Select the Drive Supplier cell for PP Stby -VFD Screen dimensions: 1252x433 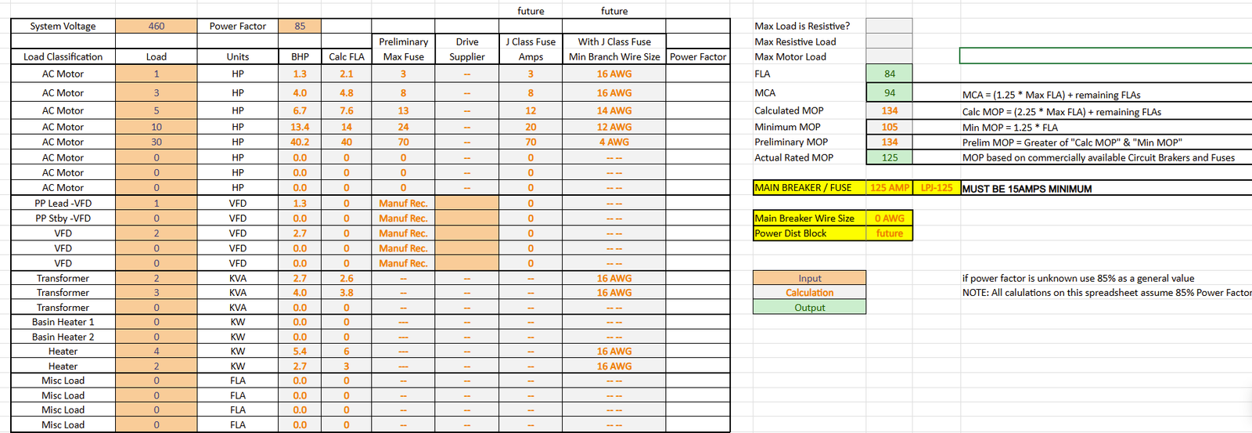467,218
